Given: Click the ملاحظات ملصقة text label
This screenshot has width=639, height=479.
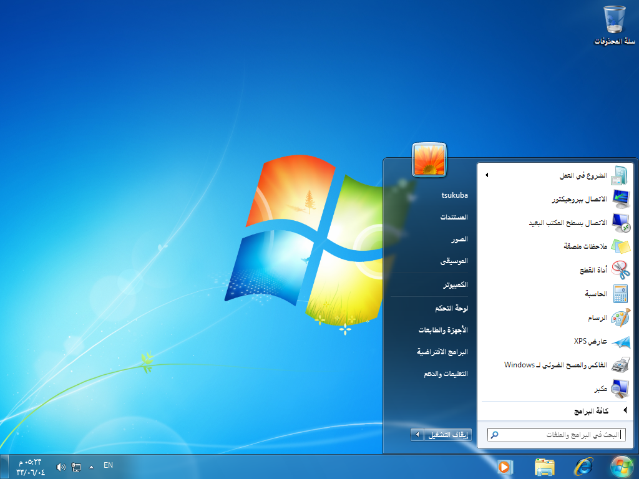Looking at the screenshot, I should point(585,246).
